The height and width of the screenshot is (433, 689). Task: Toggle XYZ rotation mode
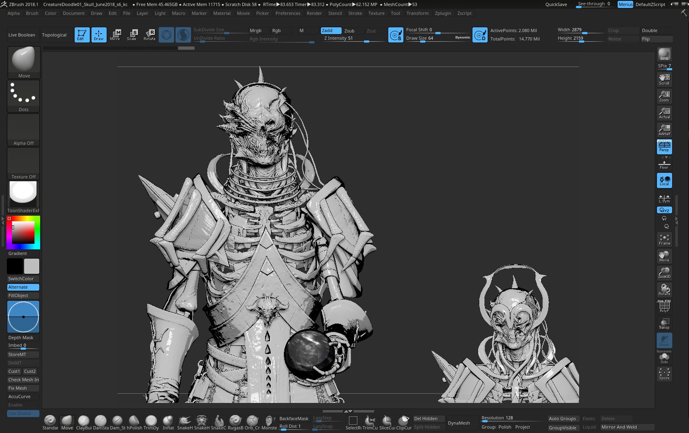coord(664,210)
